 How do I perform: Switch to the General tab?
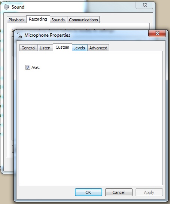click(x=28, y=48)
